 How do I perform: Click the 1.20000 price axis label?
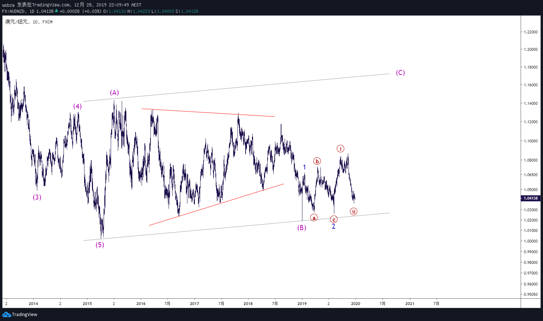[531, 49]
